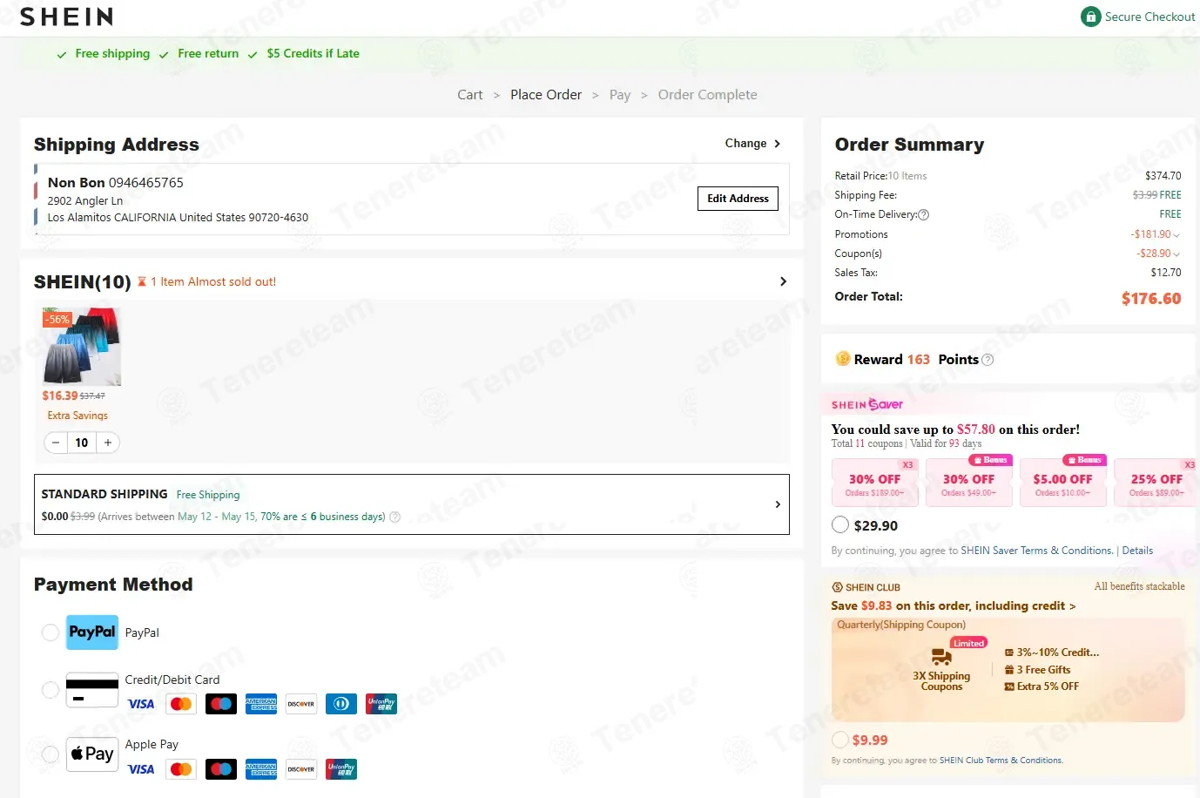This screenshot has height=798, width=1200.
Task: Click the Visa logo under Credit/Debit Card
Action: [141, 704]
